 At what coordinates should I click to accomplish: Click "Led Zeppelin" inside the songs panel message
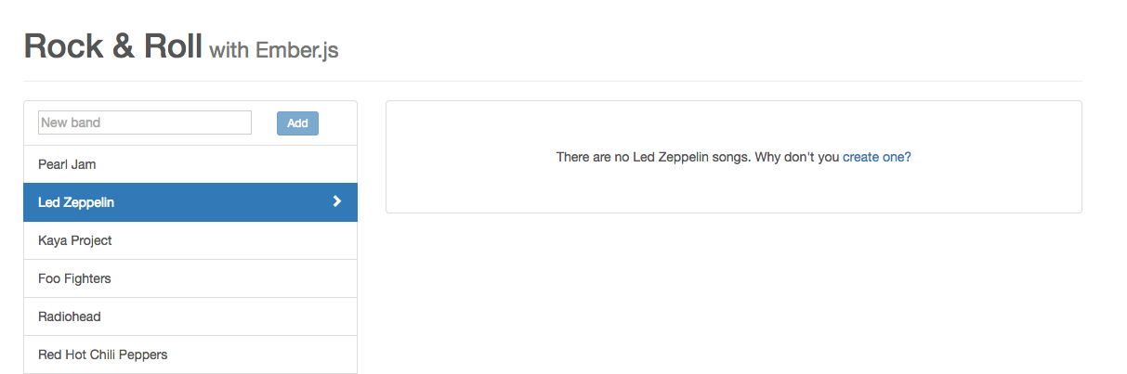point(670,157)
